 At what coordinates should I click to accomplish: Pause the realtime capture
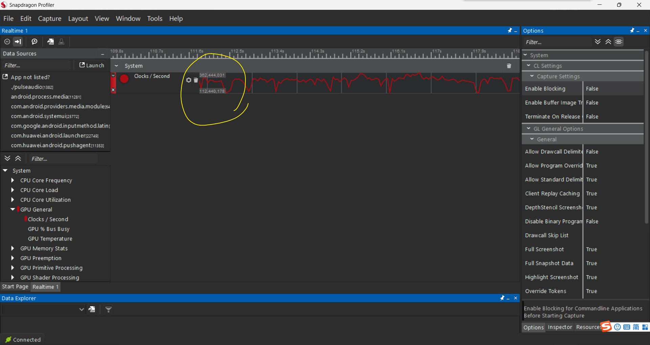7,42
